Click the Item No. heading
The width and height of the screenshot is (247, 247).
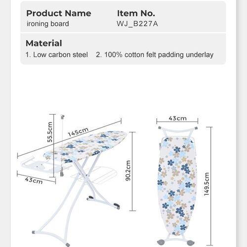(136, 13)
